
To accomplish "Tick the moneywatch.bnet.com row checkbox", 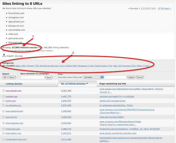I will click(4, 139).
